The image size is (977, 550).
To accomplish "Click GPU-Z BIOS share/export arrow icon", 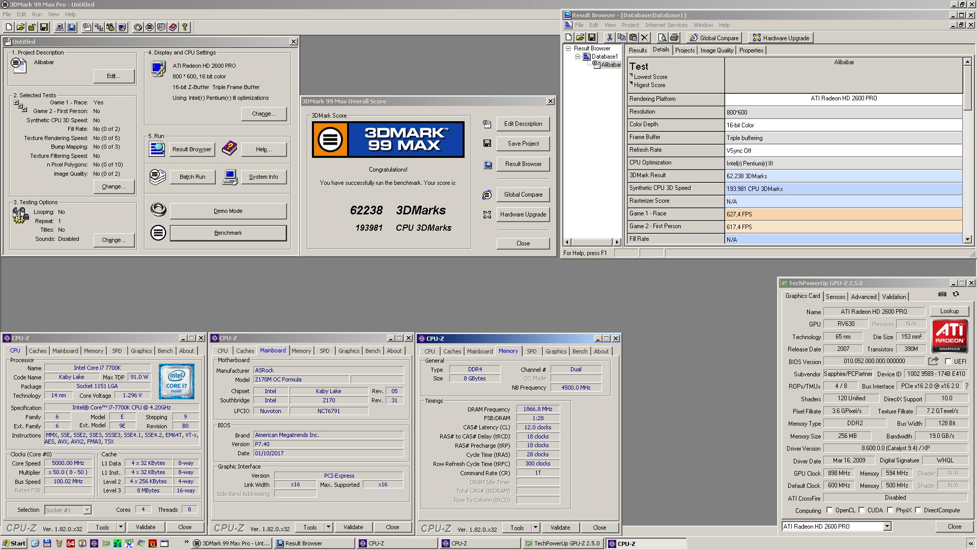I will click(x=933, y=361).
